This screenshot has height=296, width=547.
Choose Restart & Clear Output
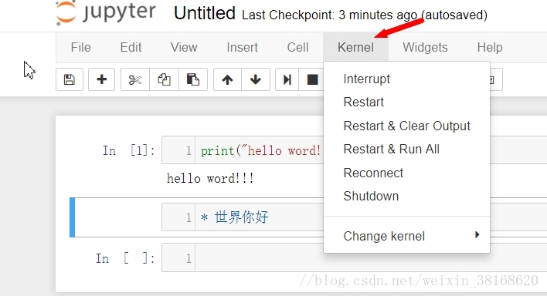406,126
